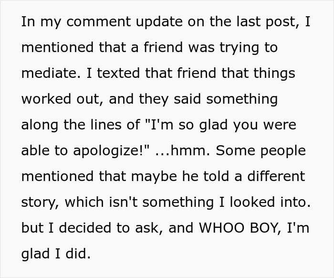This screenshot has width=334, height=278.
Task: Click the final word "did."
Action: [76, 253]
